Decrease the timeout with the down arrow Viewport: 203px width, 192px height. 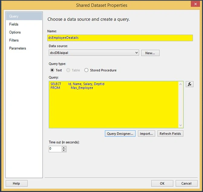[64, 150]
